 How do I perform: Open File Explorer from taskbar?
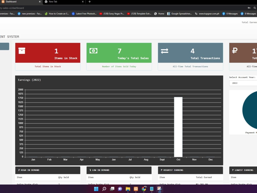point(128,189)
